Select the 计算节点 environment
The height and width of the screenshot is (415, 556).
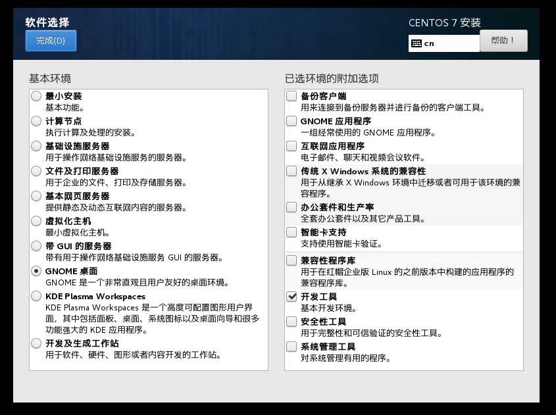pyautogui.click(x=36, y=121)
